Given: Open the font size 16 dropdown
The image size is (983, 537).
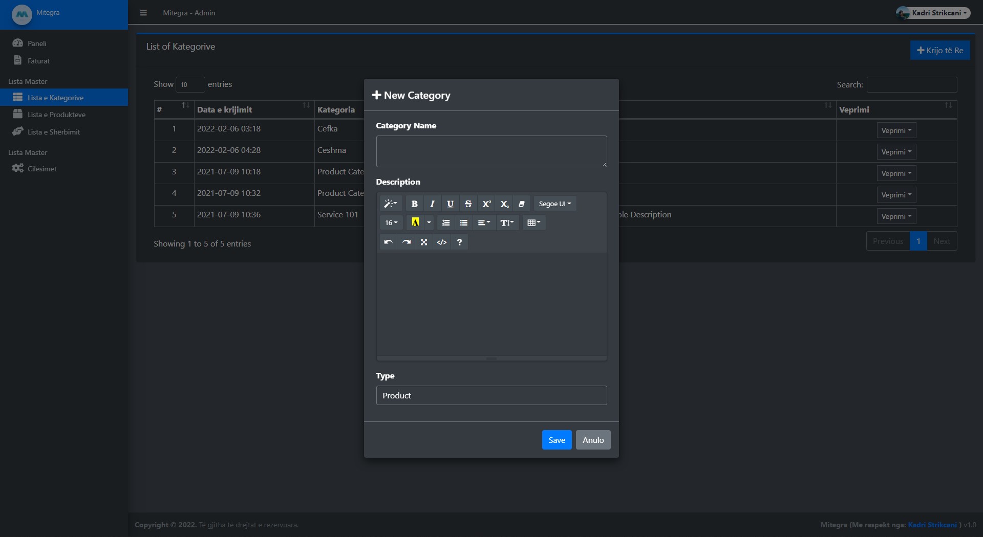Looking at the screenshot, I should [x=391, y=223].
